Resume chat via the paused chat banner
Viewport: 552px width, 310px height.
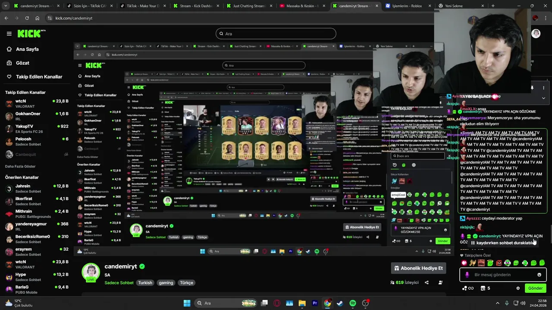(x=503, y=243)
